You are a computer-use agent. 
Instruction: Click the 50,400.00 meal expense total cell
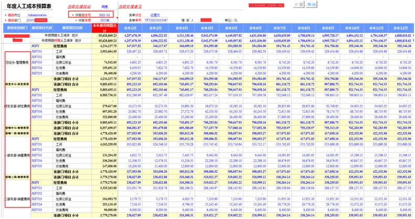pos(105,73)
